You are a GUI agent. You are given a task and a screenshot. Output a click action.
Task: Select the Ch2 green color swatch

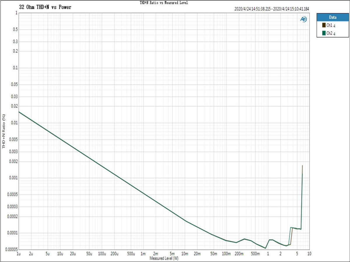[324, 33]
